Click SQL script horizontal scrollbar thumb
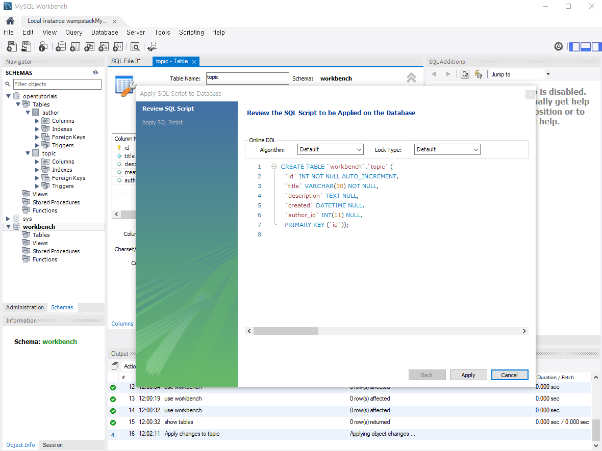Viewport: 602px width, 451px height. coord(286,331)
